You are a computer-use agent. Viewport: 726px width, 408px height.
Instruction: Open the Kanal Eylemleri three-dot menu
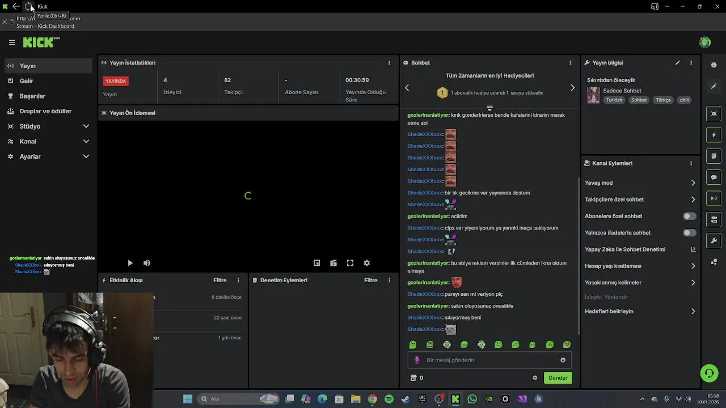pyautogui.click(x=691, y=163)
